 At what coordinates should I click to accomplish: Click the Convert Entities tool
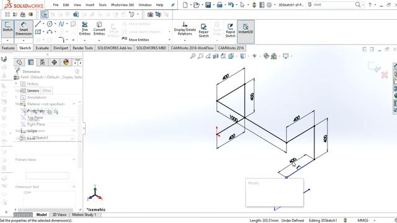[99, 28]
